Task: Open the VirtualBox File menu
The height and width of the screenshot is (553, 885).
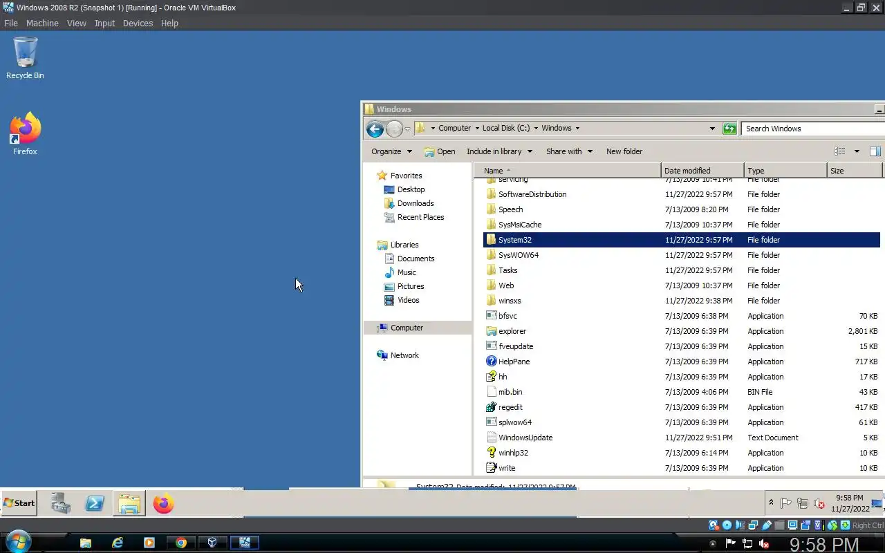Action: pos(11,23)
